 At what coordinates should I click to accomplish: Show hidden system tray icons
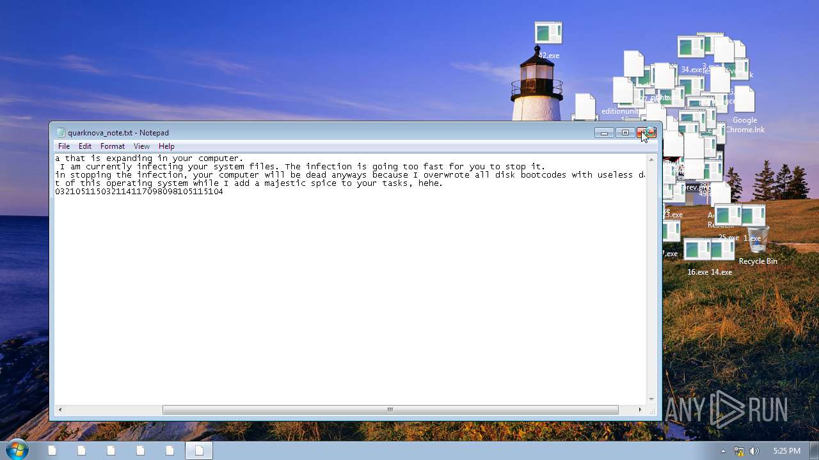tap(724, 450)
